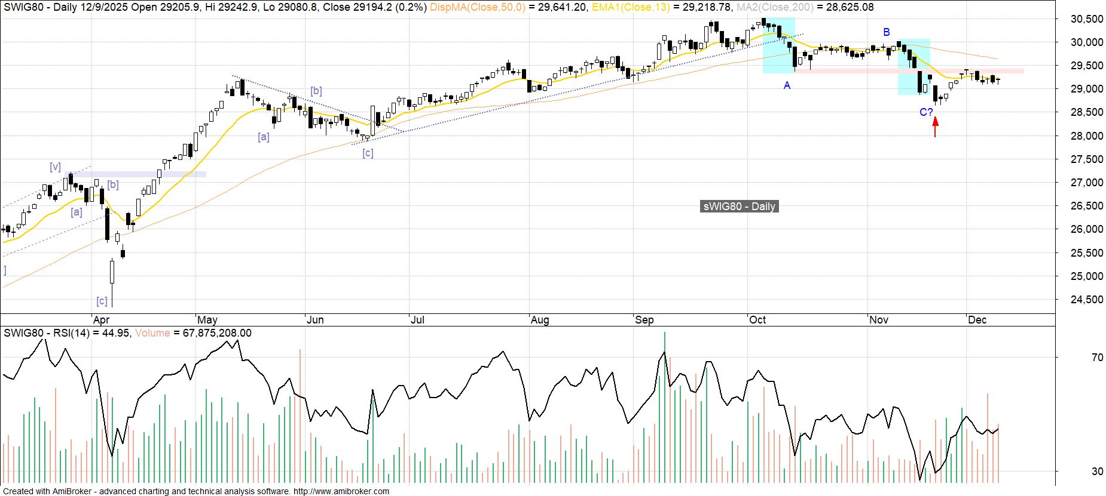This screenshot has width=1106, height=496.
Task: Select the [c] label below April low
Action: 102,301
